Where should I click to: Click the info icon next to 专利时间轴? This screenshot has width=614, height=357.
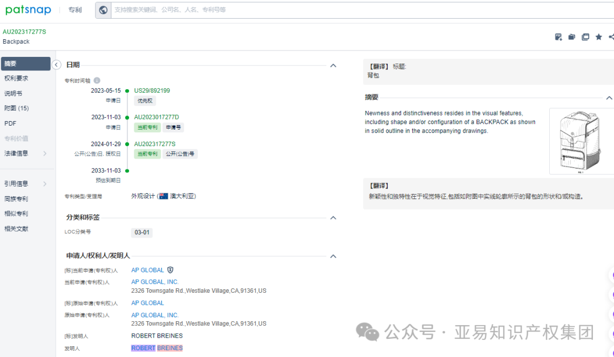click(x=97, y=80)
